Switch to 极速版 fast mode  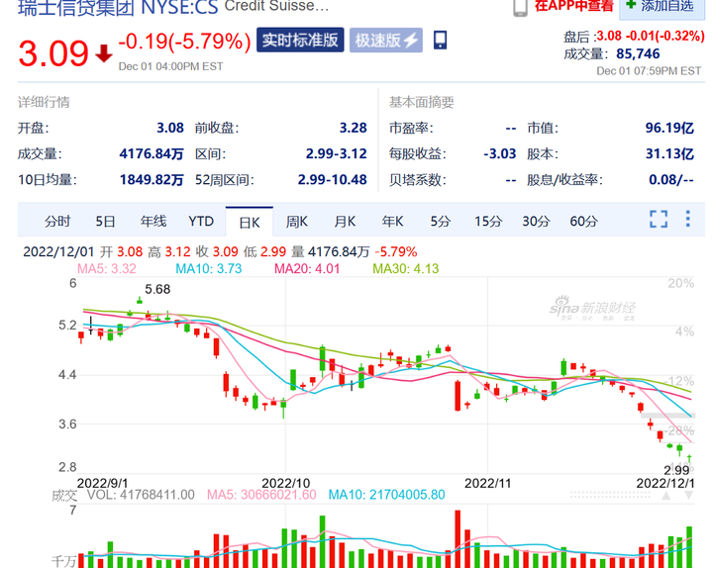[x=385, y=40]
